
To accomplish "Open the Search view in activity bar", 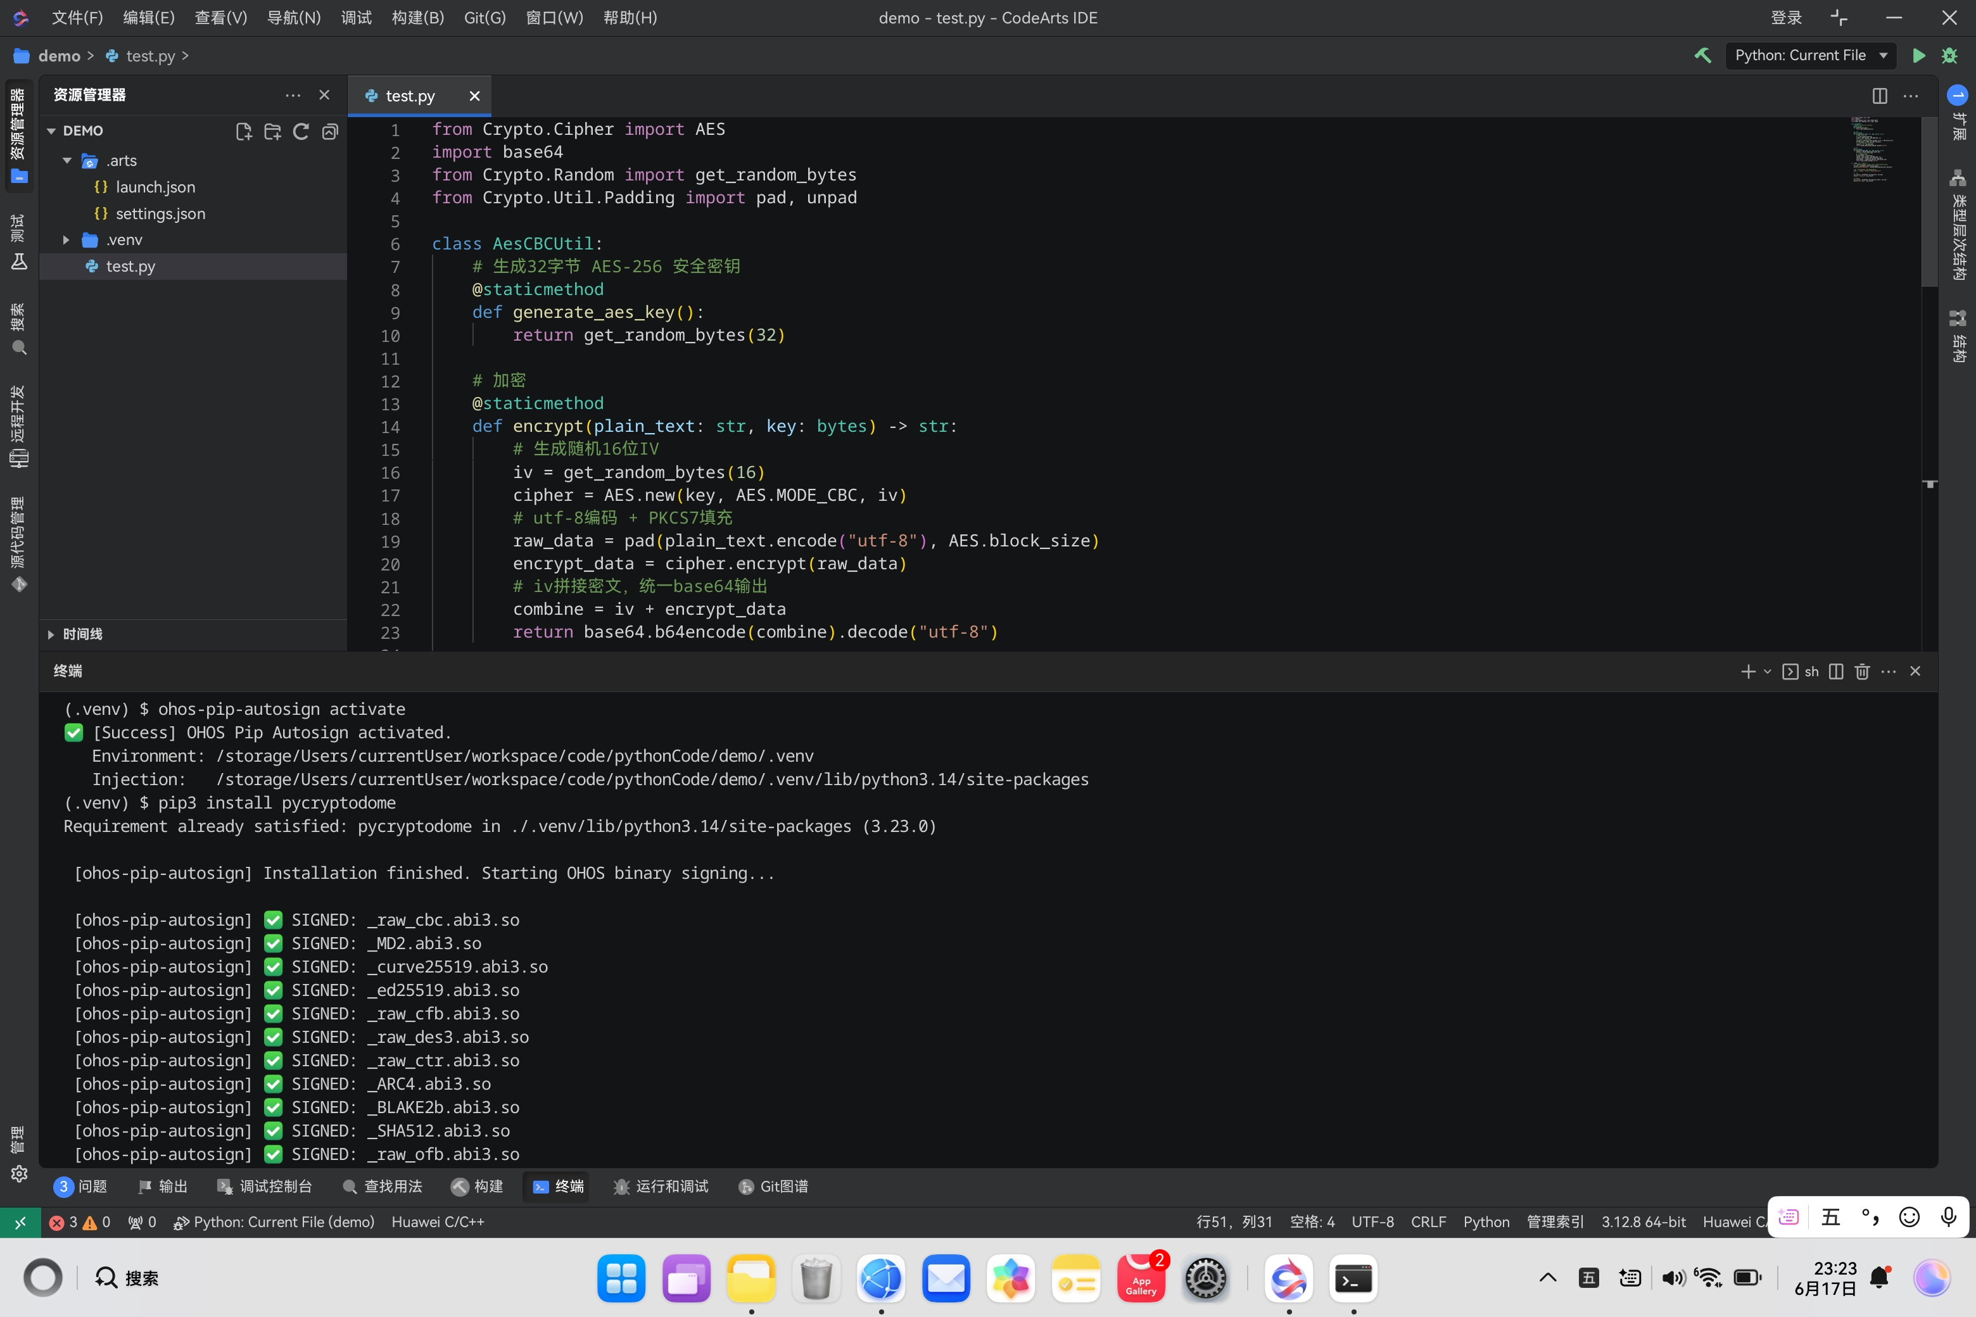I will (18, 329).
